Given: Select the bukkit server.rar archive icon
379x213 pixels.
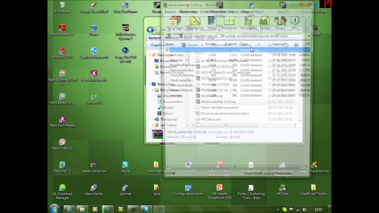Looking at the screenshot, I should pos(94,167).
